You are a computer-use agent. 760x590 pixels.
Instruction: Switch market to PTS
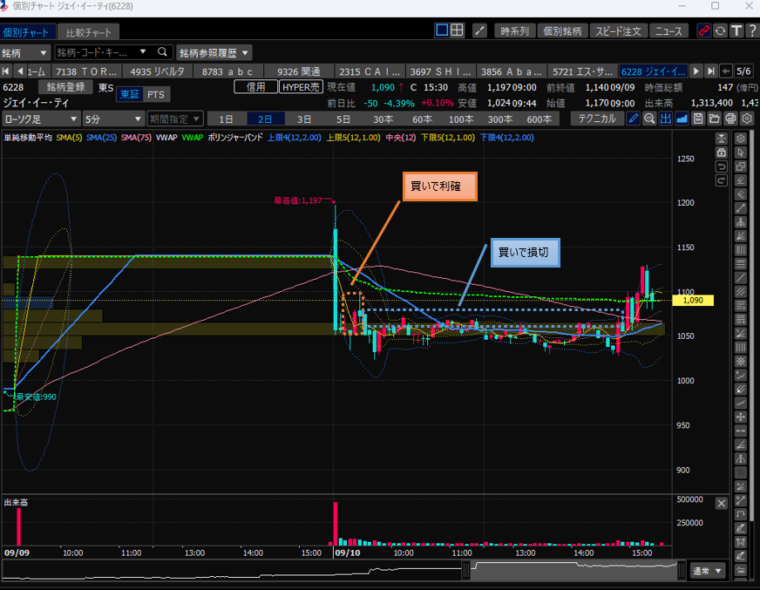click(155, 94)
